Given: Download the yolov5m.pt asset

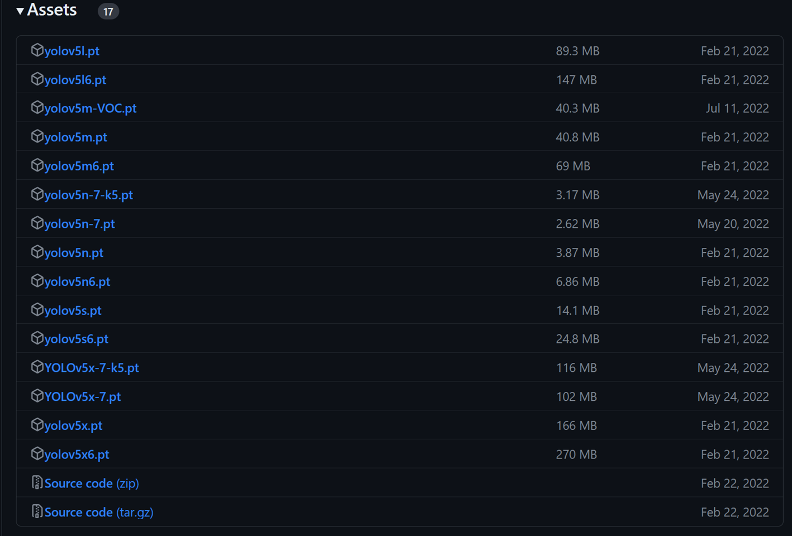Looking at the screenshot, I should point(76,137).
